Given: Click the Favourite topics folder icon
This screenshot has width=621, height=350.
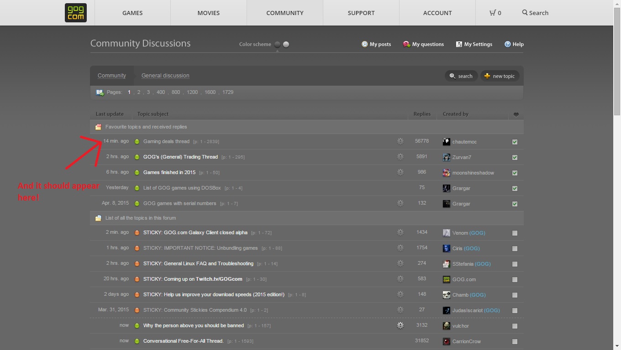Looking at the screenshot, I should (98, 127).
